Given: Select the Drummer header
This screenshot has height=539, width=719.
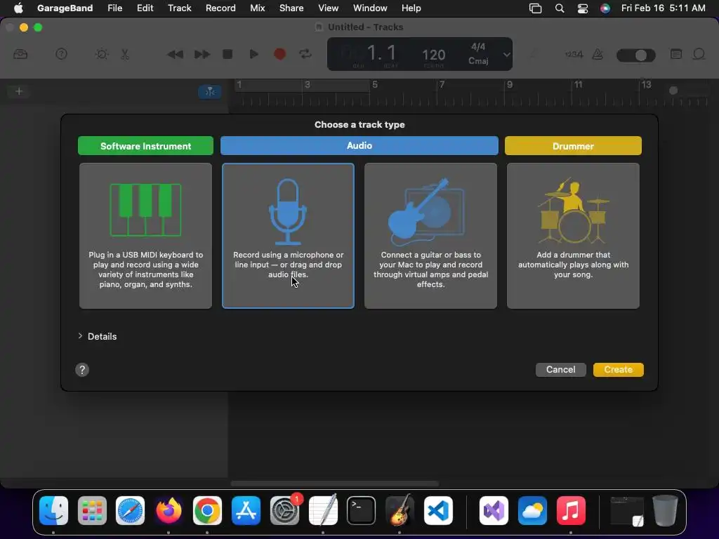Looking at the screenshot, I should click(573, 146).
